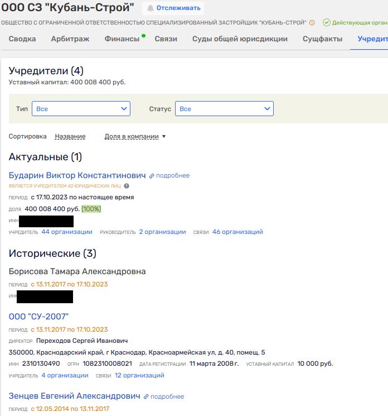Open Бударин's 44 организации founder link
388x416 pixels.
coord(67,232)
